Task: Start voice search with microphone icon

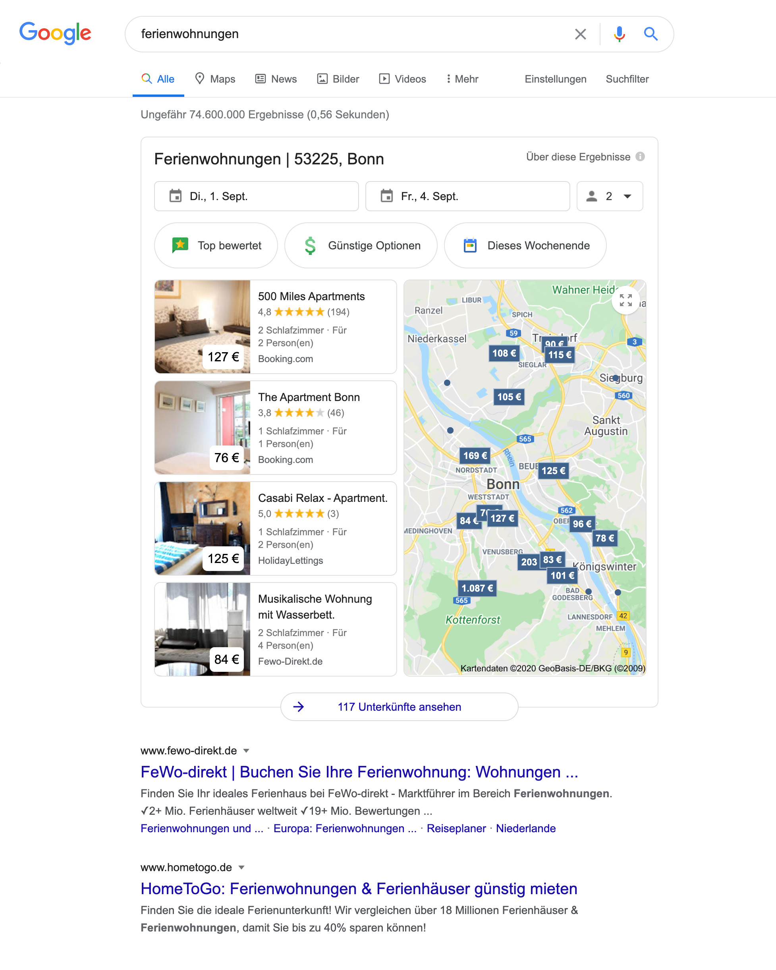Action: click(620, 34)
